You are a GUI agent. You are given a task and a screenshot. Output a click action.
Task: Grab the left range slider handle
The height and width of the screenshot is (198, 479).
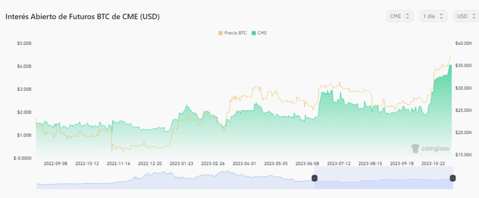pos(314,178)
